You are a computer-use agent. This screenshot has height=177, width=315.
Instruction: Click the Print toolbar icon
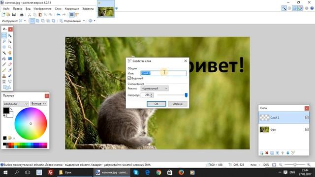[x=22, y=15]
